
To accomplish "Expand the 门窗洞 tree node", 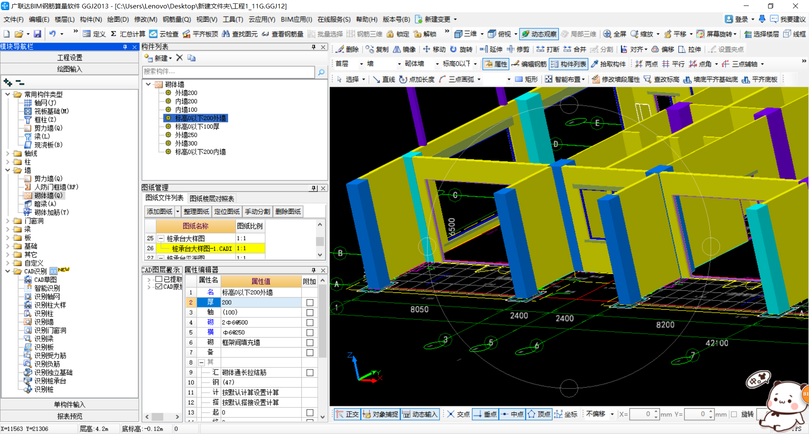I will point(8,221).
